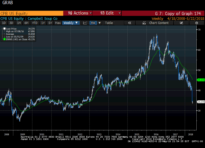Click the 2014 x-axis label

pos(118,134)
